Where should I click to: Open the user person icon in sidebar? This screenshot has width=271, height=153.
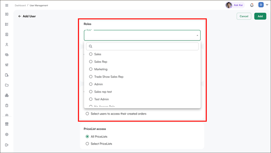[7, 45]
